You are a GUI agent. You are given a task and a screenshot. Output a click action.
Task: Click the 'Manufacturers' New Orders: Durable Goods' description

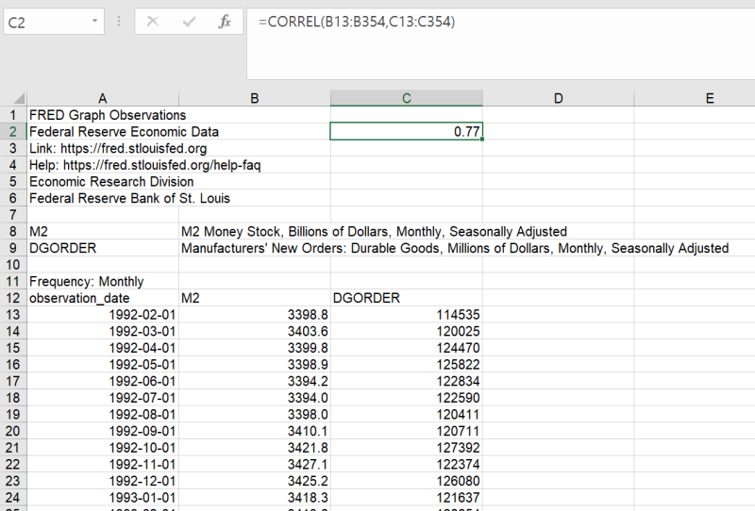(455, 248)
